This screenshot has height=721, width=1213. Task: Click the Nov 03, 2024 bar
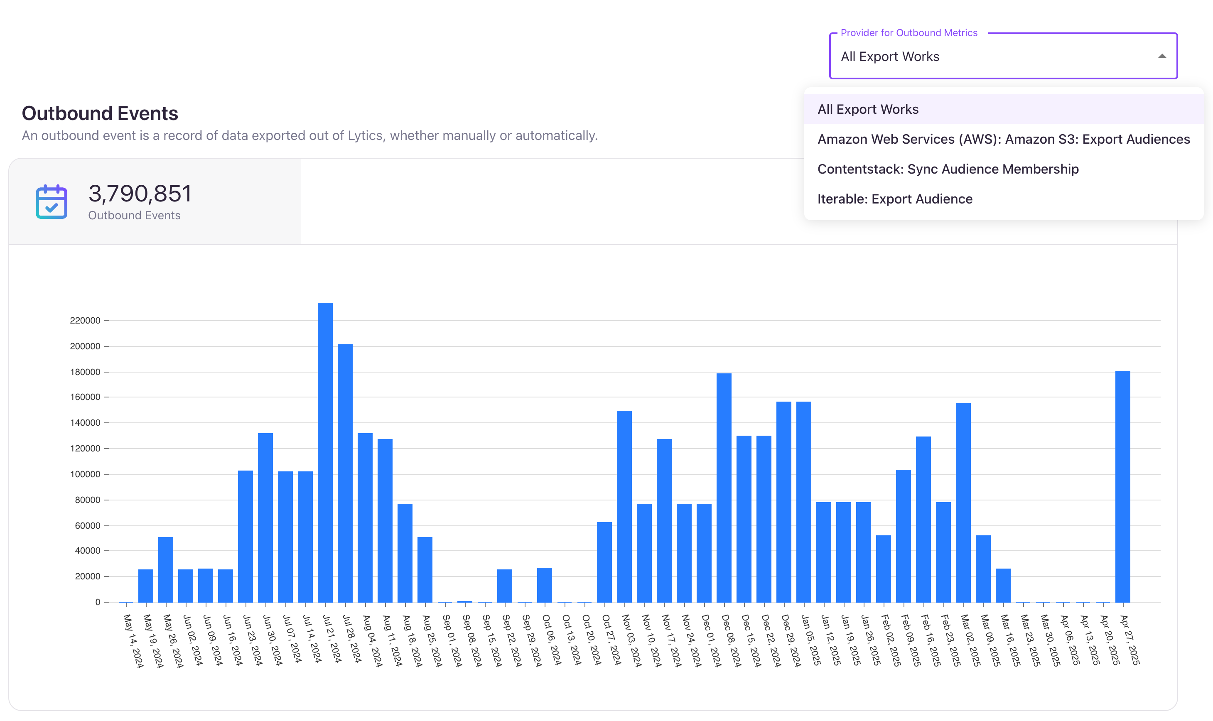click(x=624, y=506)
